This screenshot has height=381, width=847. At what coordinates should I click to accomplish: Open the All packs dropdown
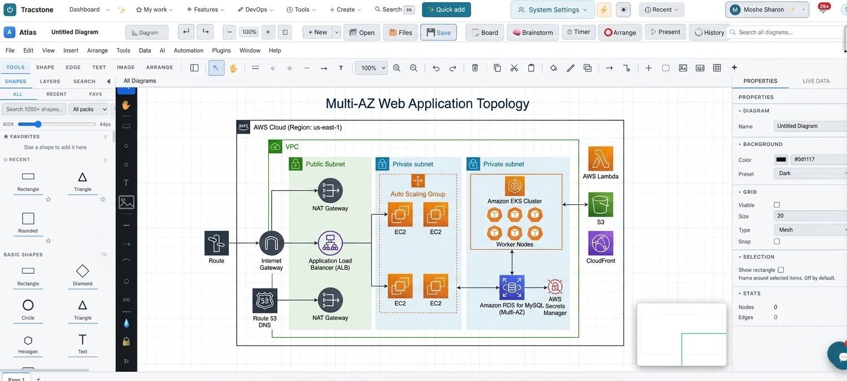click(x=90, y=109)
